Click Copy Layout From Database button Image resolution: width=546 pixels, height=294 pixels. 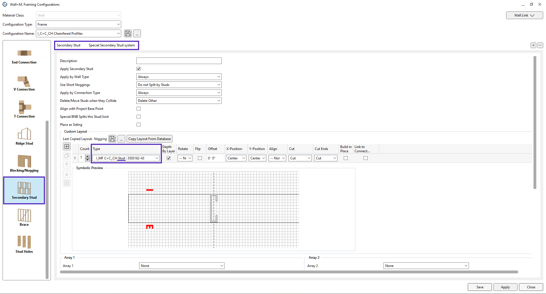point(149,139)
